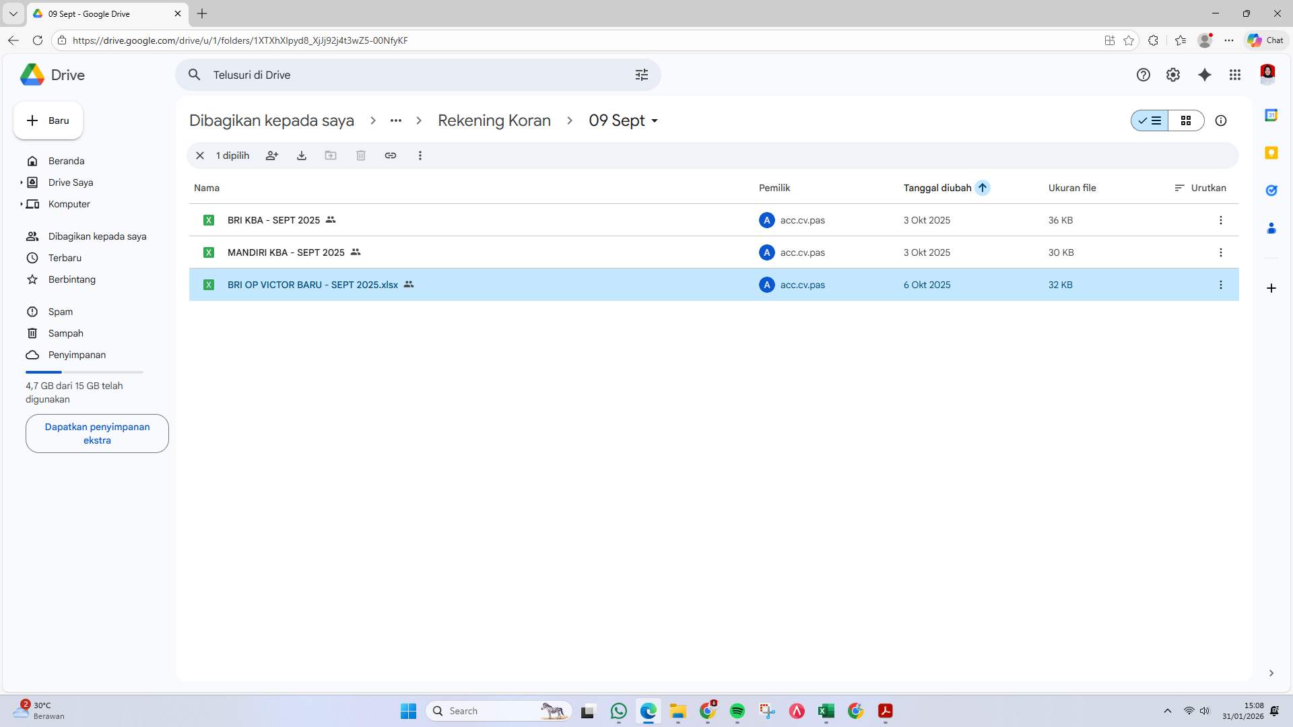Screen dimensions: 1293x727
Task: Select the Berbintang sidebar item
Action: click(72, 279)
